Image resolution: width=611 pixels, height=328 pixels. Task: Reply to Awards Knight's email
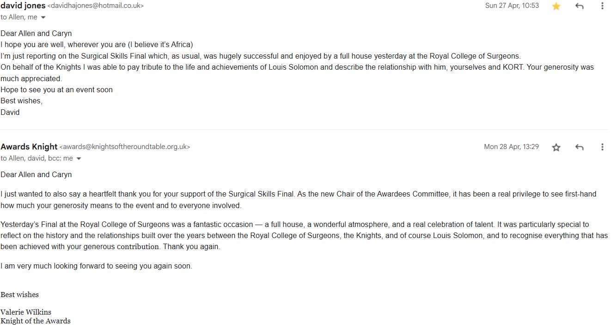[x=579, y=147]
